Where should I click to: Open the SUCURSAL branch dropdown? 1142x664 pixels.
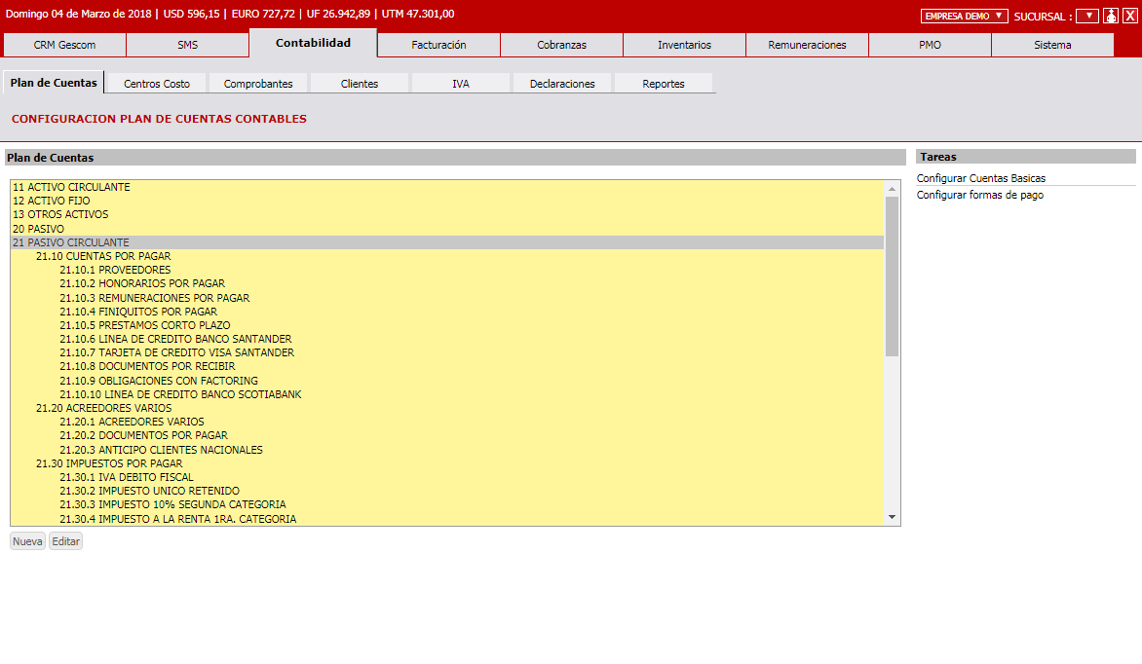(1086, 16)
